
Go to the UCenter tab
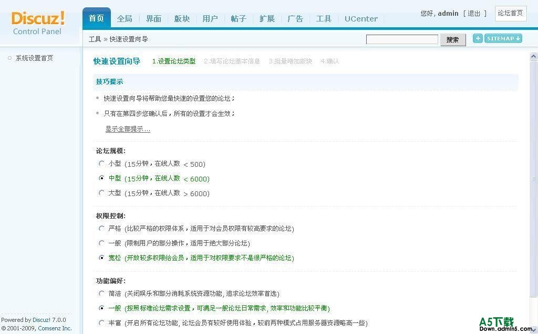pos(361,18)
